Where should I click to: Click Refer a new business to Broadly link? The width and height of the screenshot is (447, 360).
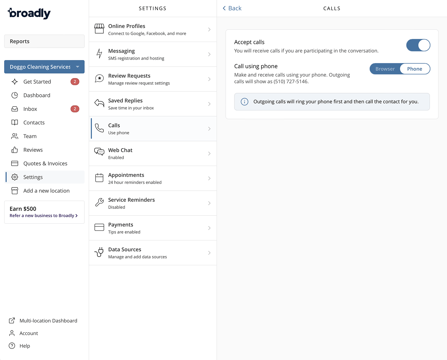44,215
